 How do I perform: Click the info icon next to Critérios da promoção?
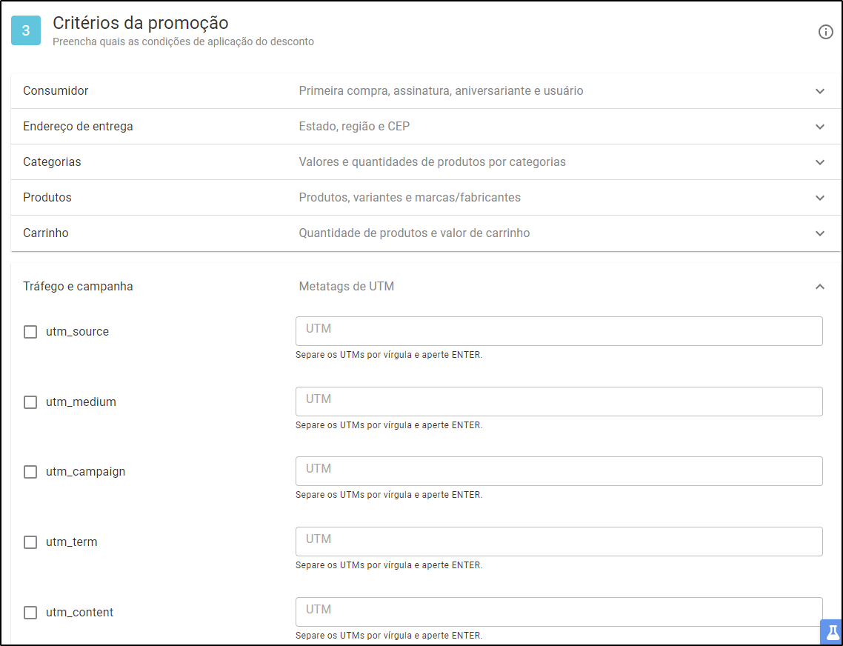tap(825, 33)
